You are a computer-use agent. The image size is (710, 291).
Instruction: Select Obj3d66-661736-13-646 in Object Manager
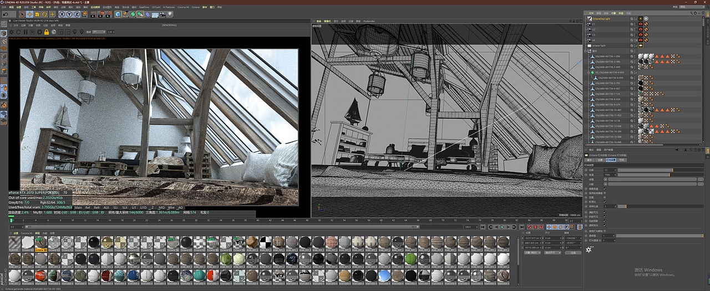[x=608, y=126]
